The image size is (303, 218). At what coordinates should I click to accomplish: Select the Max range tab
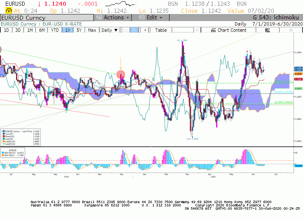pyautogui.click(x=92, y=30)
